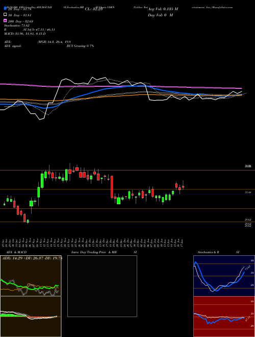Click the magenta 200 Day legend swatch
This screenshot has height=337, width=255.
pos(5,21)
